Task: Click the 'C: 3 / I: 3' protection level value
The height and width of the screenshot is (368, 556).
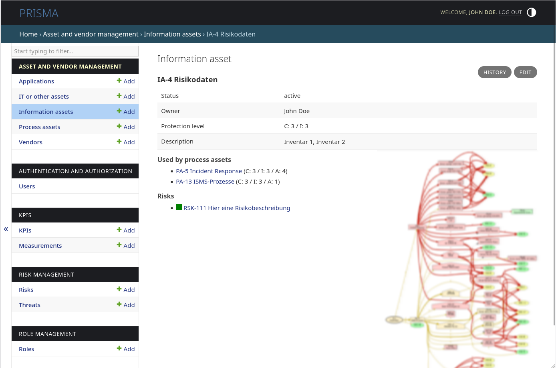Action: pos(296,126)
